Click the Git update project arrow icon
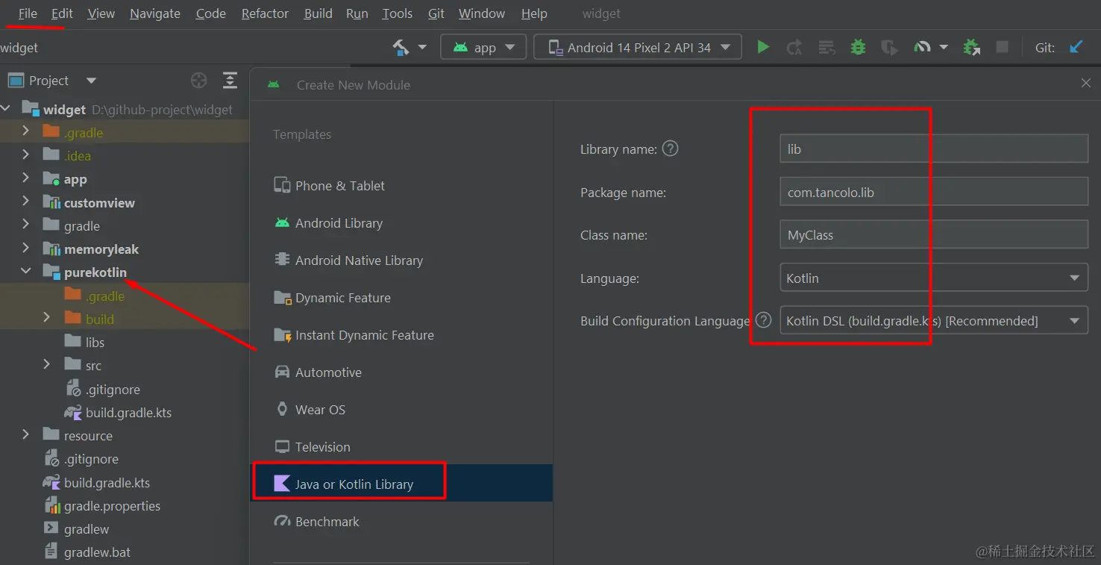Image resolution: width=1101 pixels, height=565 pixels. [x=1076, y=47]
